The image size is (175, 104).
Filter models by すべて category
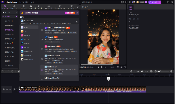30,27
